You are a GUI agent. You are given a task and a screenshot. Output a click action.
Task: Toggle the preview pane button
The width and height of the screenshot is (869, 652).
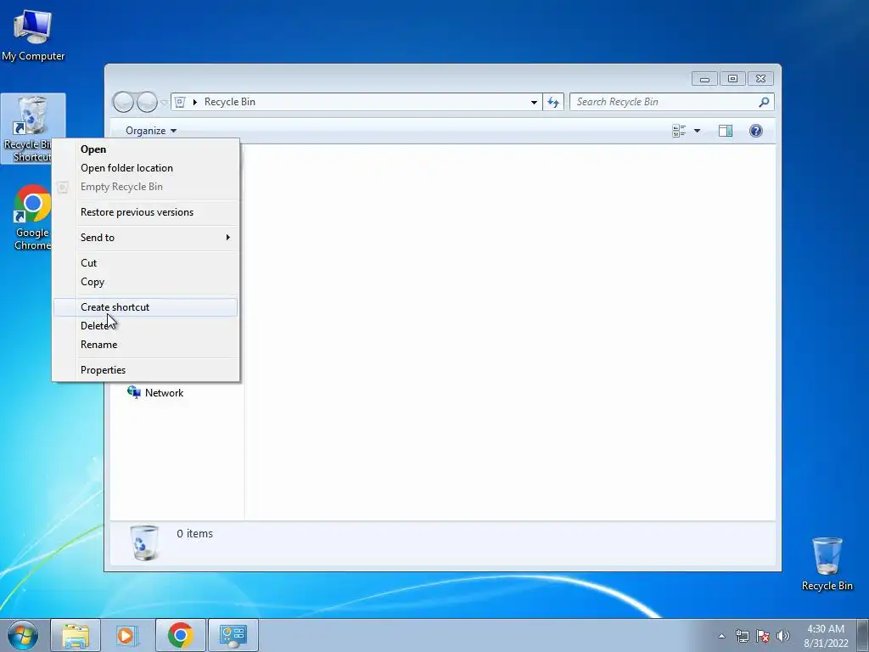[726, 131]
